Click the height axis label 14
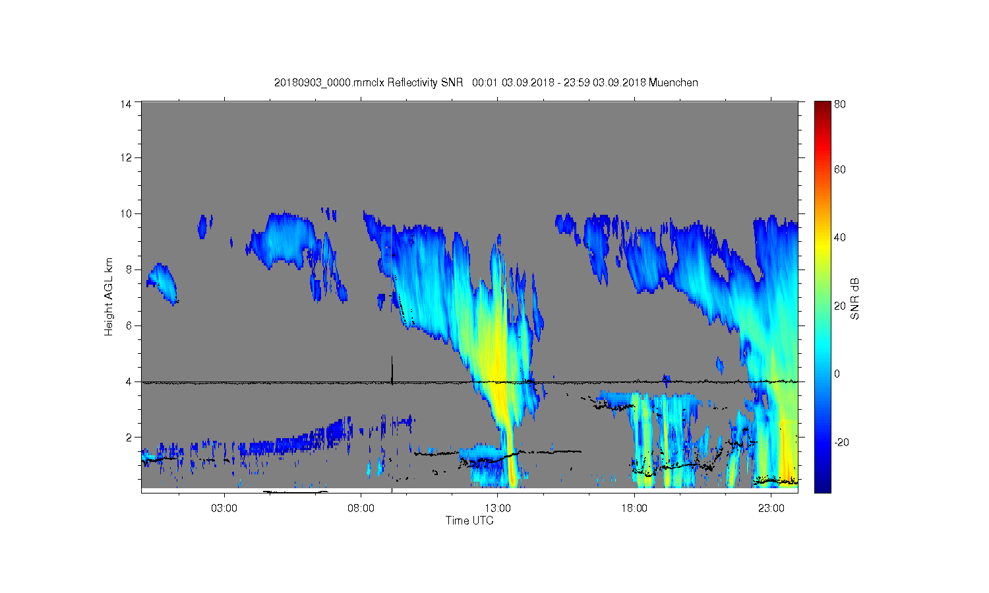Screen dimensions: 989x593 [126, 103]
